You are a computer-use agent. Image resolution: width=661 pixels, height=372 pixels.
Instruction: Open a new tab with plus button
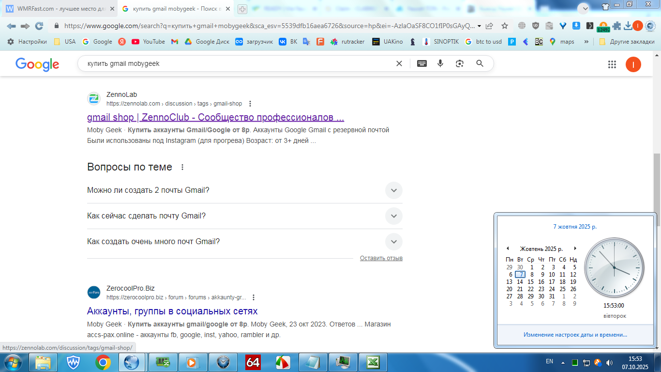click(x=242, y=9)
